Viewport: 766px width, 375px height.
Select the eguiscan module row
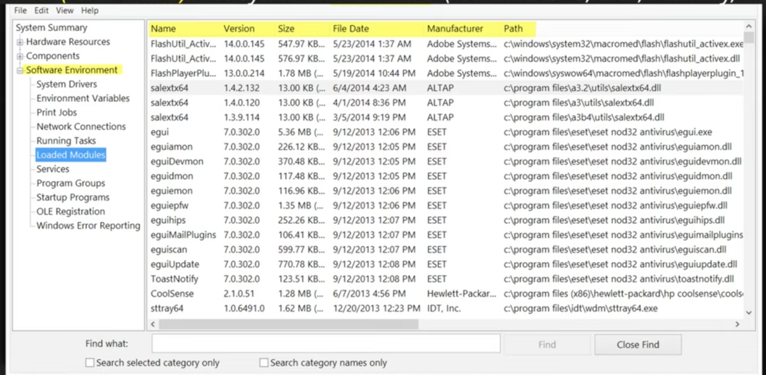446,250
